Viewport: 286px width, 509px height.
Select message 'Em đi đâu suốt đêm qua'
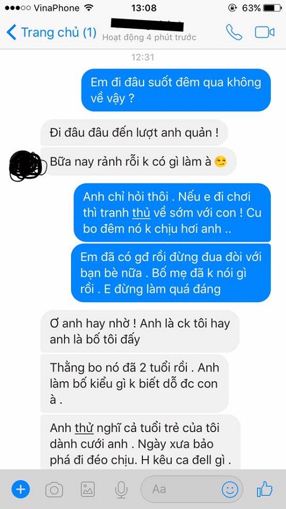pos(176,90)
